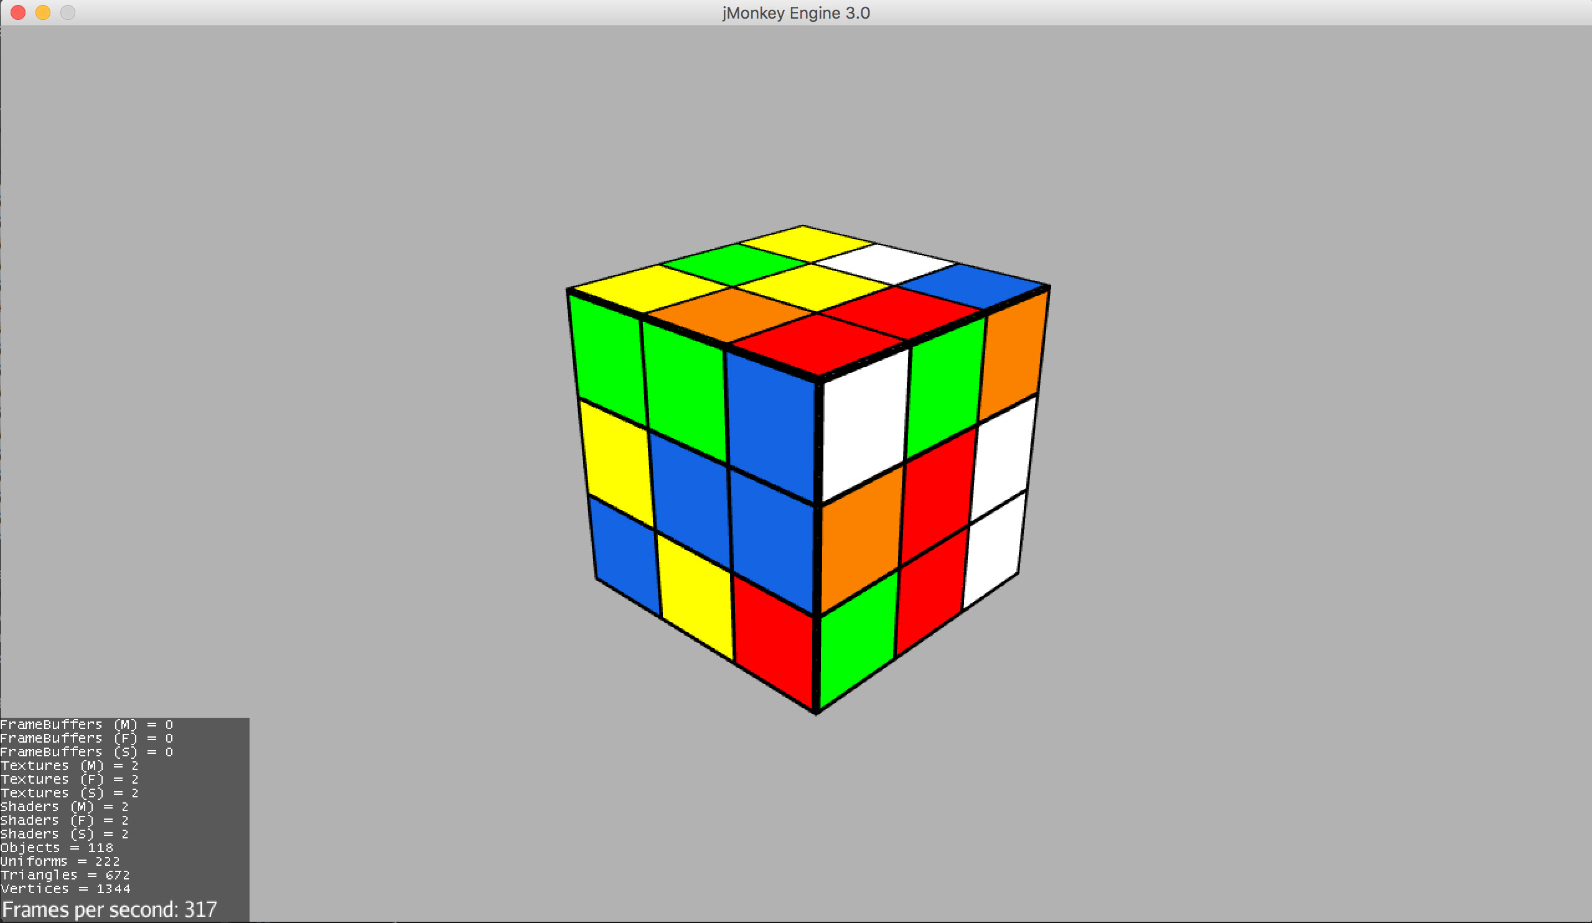Click the 'Uniforms = 222' stat line
This screenshot has height=923, width=1592.
pyautogui.click(x=60, y=862)
